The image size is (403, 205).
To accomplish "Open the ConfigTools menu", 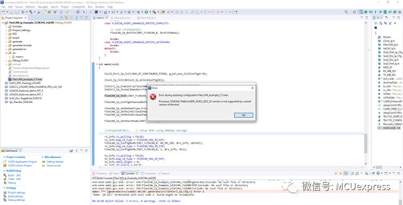I will point(78,6).
